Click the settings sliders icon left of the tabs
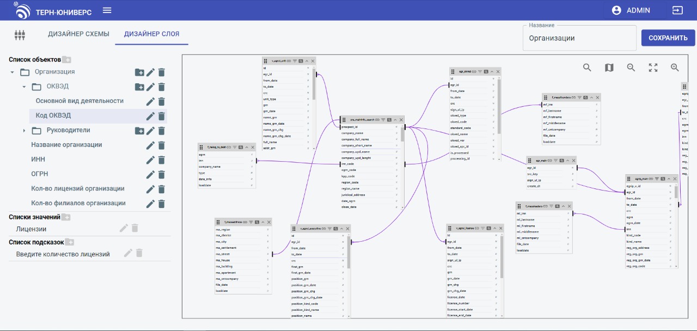Viewport: 697px width, 331px height. pos(20,35)
